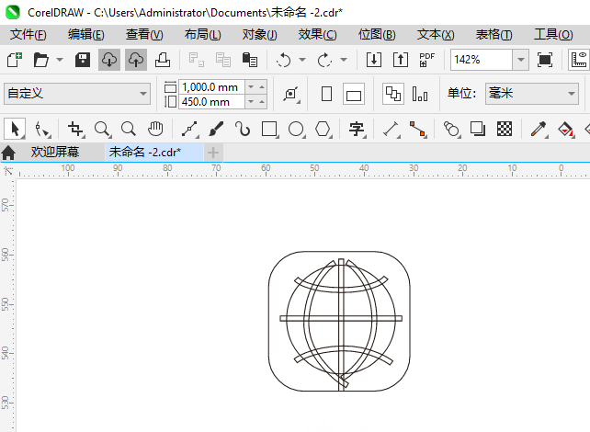Open the File menu
Screen dimensions: 590x432
(x=28, y=35)
